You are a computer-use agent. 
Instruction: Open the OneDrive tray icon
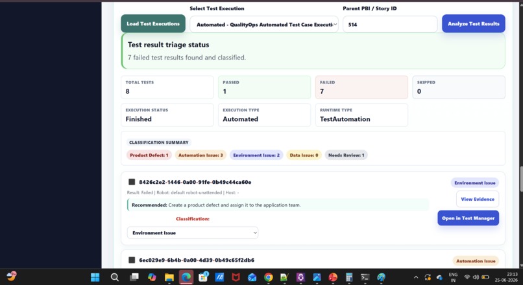439,277
